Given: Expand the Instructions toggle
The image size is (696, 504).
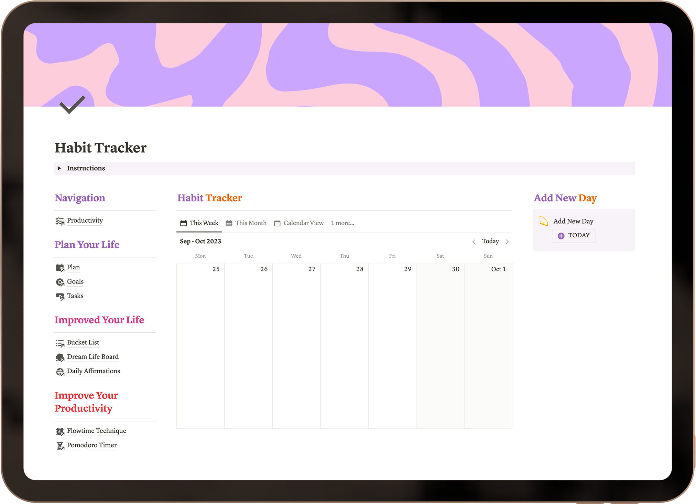Looking at the screenshot, I should (59, 168).
